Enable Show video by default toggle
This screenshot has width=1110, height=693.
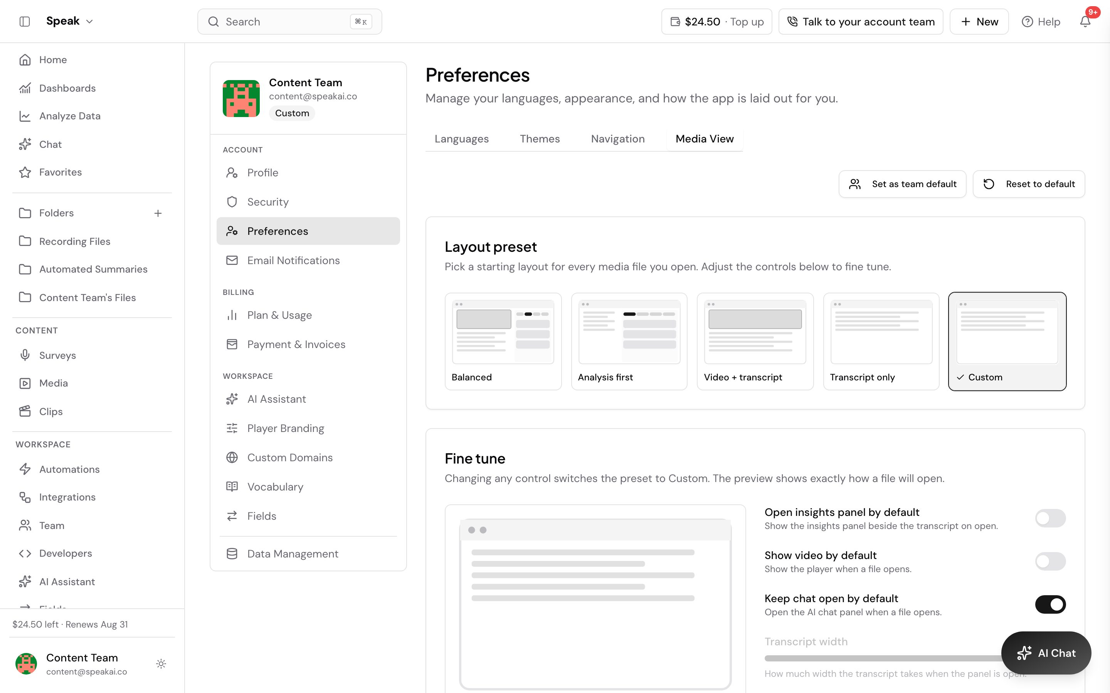[1050, 561]
